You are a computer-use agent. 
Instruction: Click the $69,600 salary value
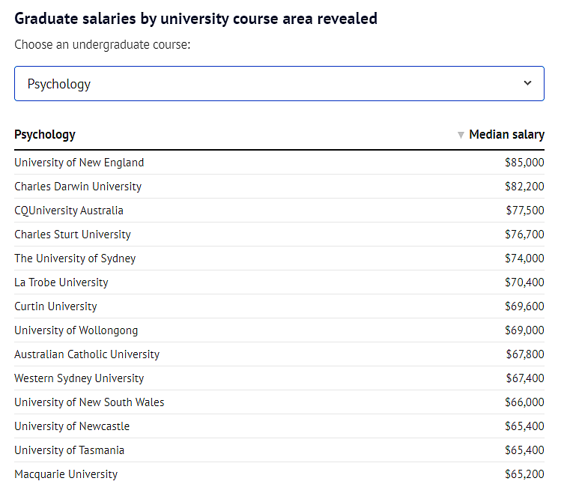pyautogui.click(x=524, y=306)
